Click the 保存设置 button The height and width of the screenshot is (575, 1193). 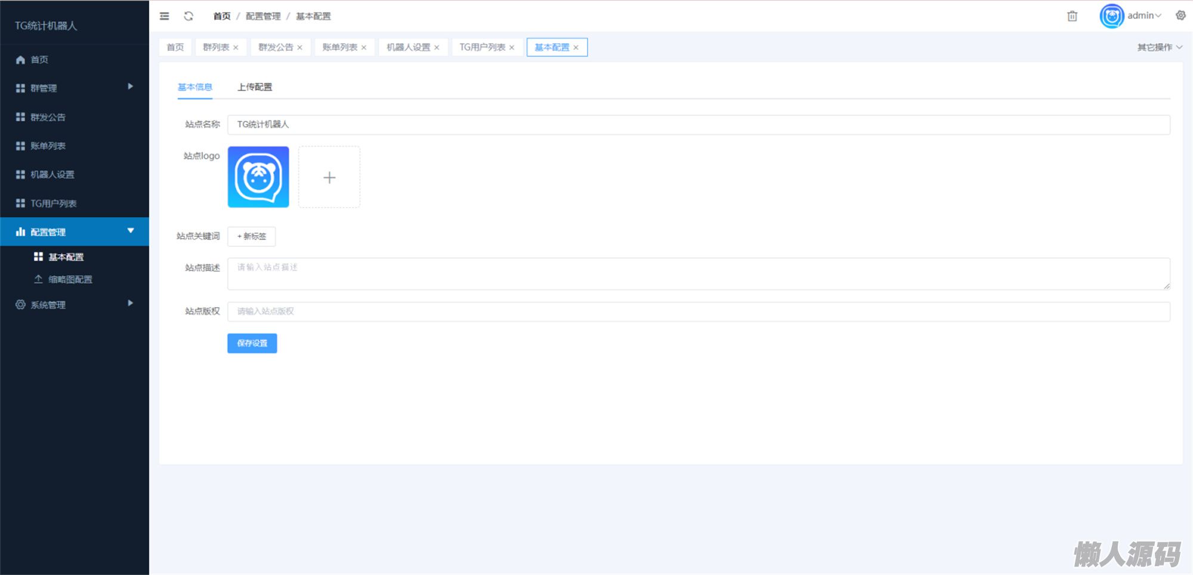(x=252, y=343)
